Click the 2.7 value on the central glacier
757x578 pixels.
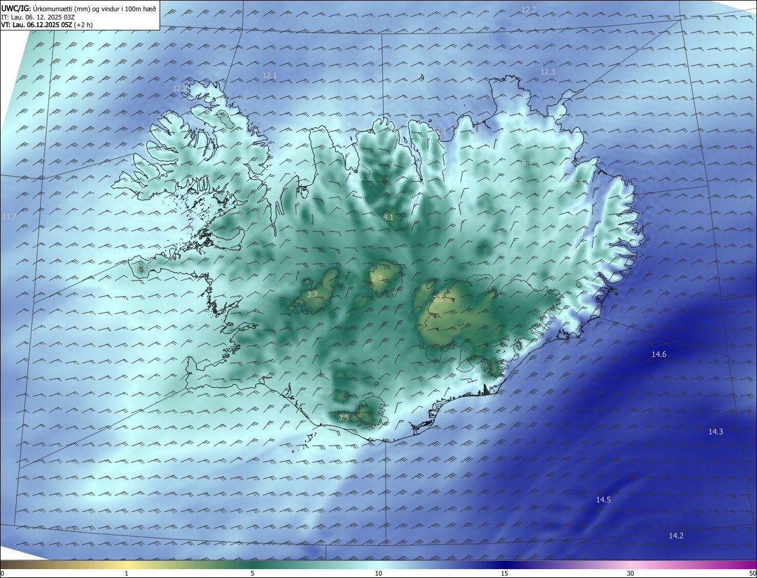pyautogui.click(x=377, y=278)
